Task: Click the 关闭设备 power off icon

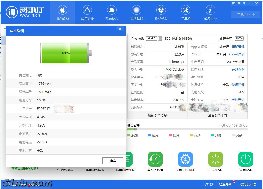Action: click(245, 159)
